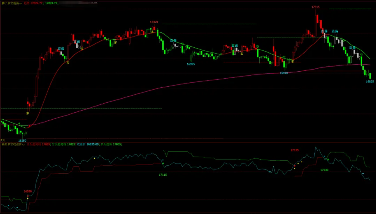Screen dimensions: 376x214
Task: Click the green sell arrow above 17230
Action: tap(328, 159)
